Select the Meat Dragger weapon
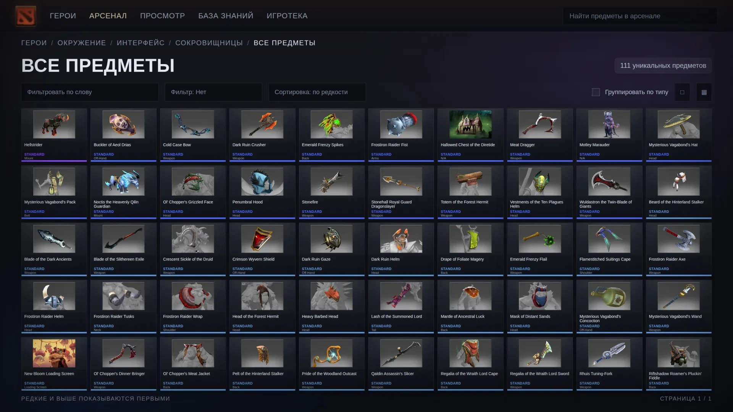This screenshot has height=412, width=733. click(540, 135)
